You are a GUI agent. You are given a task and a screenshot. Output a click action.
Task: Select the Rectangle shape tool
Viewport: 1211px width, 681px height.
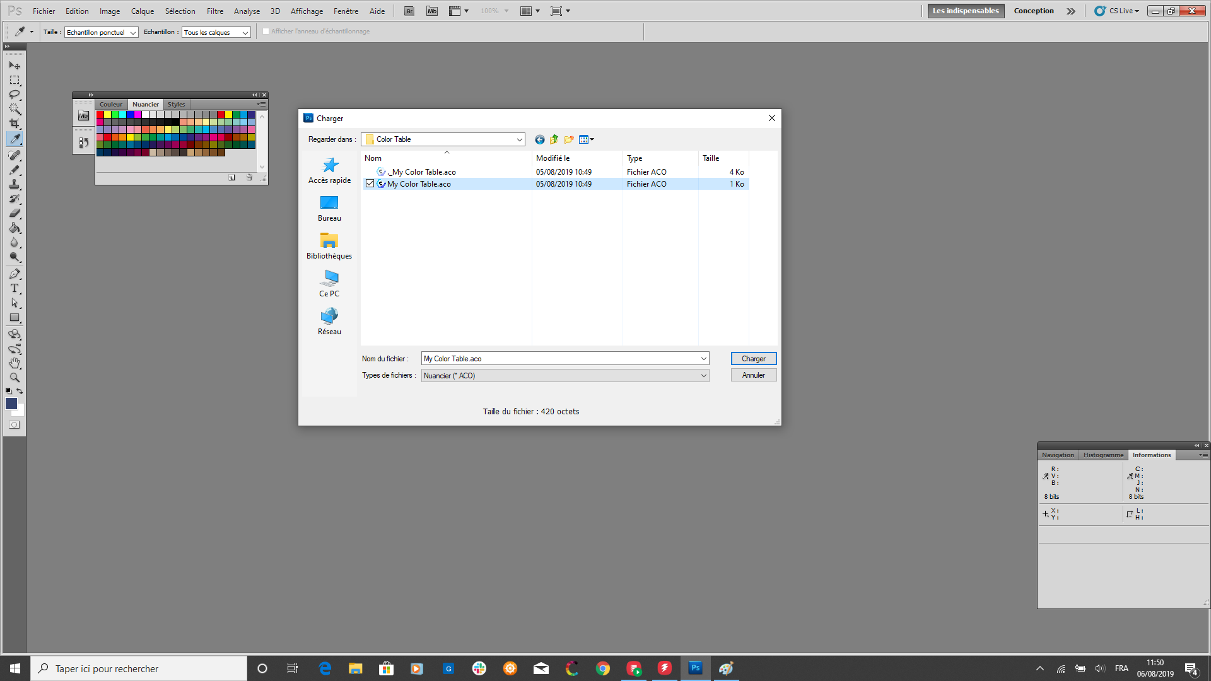click(15, 318)
